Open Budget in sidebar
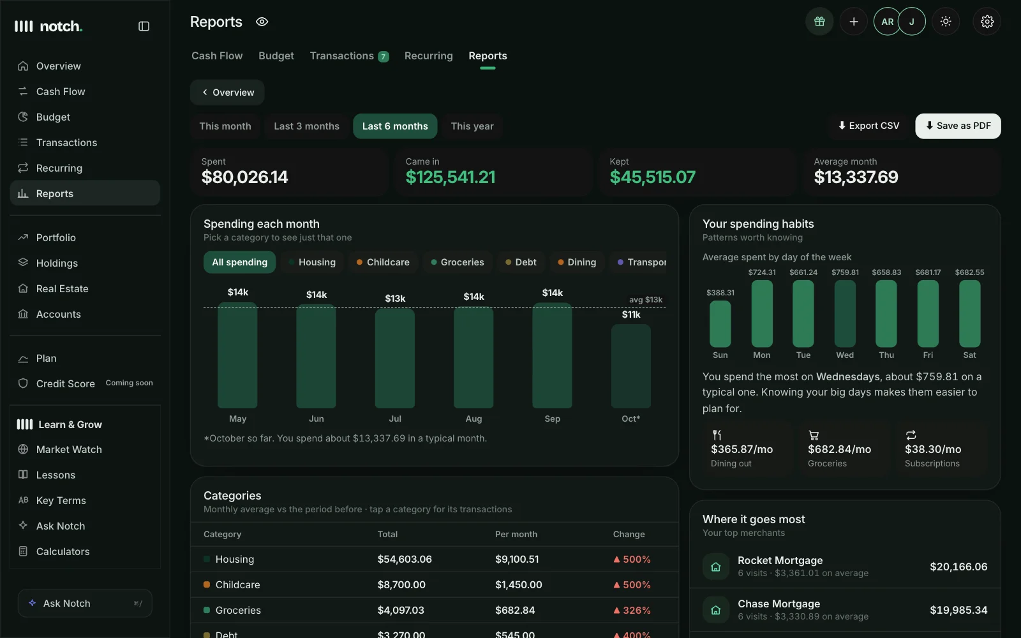 (x=85, y=117)
